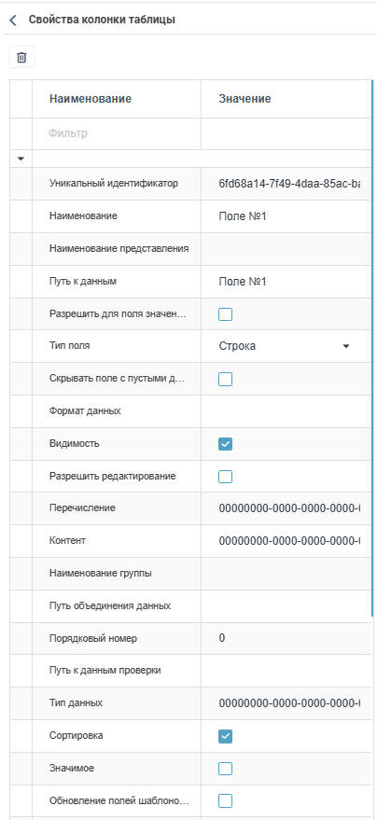Click the Путь к данным проверки value cell
Image resolution: width=377 pixels, height=820 pixels.
[x=286, y=671]
